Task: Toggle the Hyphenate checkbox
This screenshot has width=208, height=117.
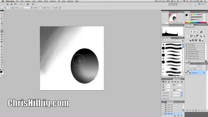Action: (x=163, y=99)
